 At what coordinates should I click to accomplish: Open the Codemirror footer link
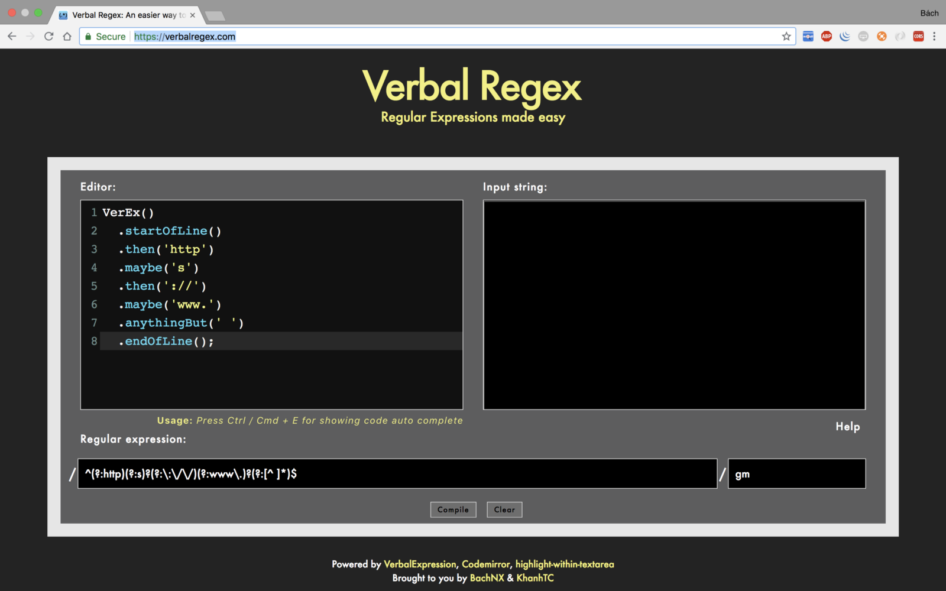[x=485, y=564]
